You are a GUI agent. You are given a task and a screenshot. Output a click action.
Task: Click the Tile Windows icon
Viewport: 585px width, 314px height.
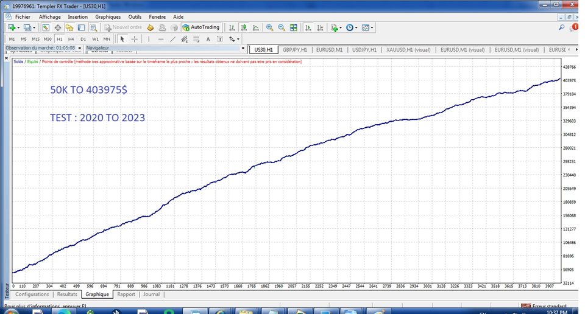pyautogui.click(x=294, y=27)
